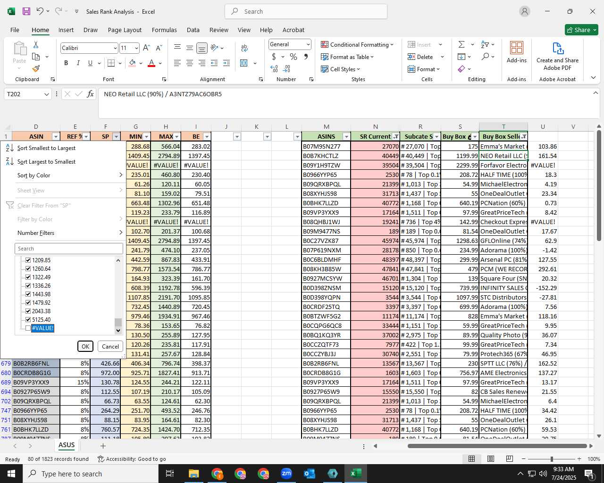604x483 pixels.
Task: Open the Add-ins button
Action: [x=517, y=52]
